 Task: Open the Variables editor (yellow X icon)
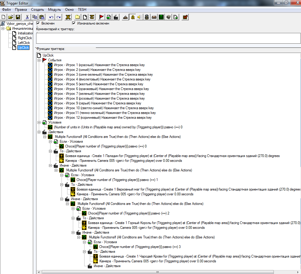pos(68,17)
